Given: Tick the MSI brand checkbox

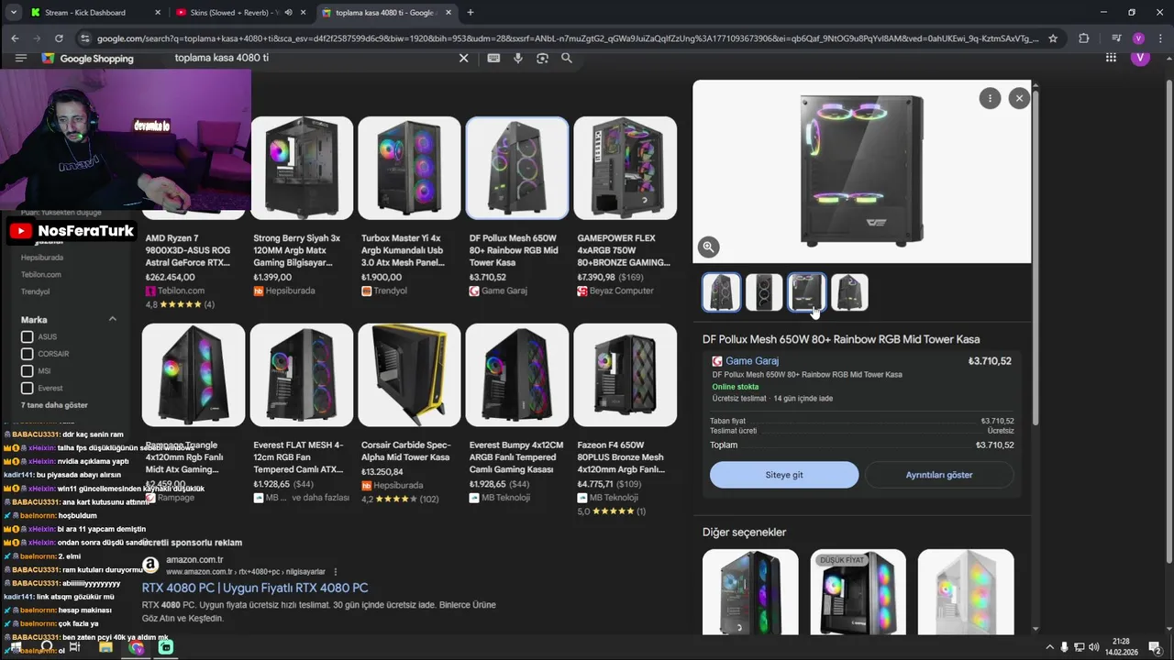Looking at the screenshot, I should 28,371.
